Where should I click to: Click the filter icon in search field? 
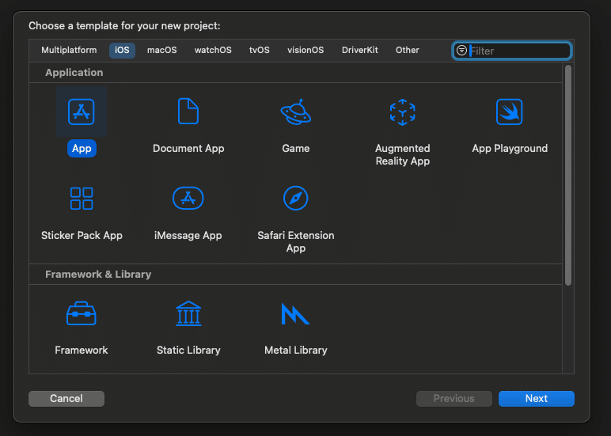(x=461, y=51)
